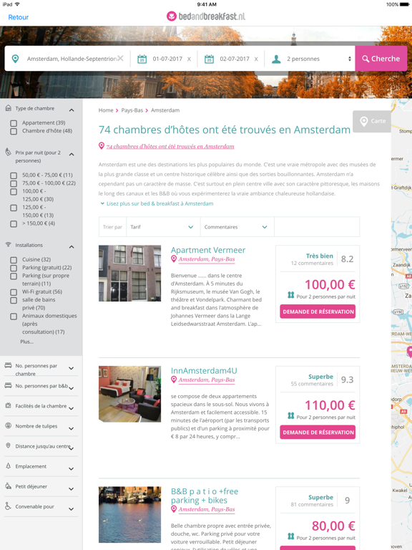412x550 pixels.
Task: Check the Cuisine (32) filter
Action: (x=14, y=260)
